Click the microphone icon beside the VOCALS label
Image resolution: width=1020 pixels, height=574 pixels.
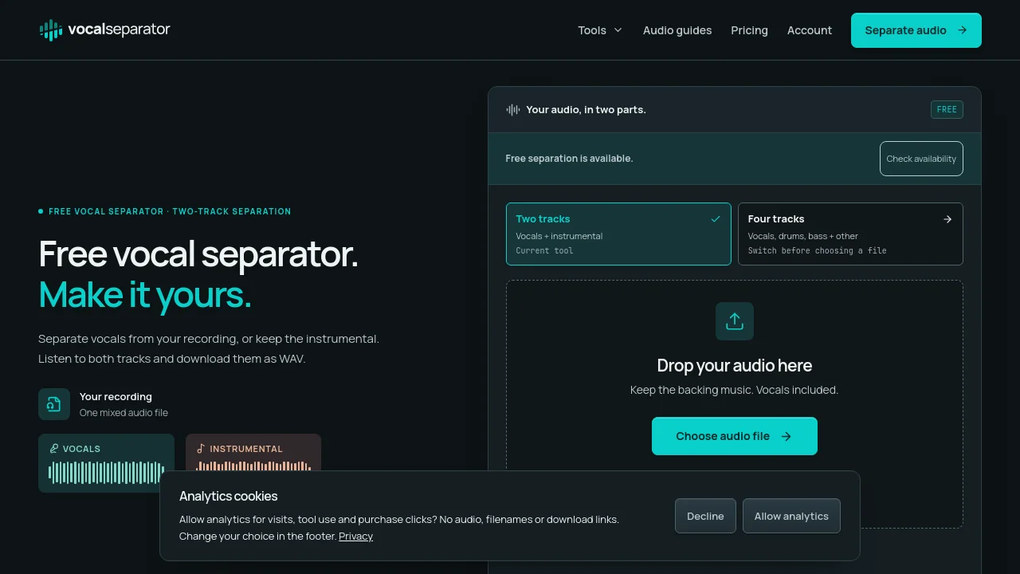(54, 449)
